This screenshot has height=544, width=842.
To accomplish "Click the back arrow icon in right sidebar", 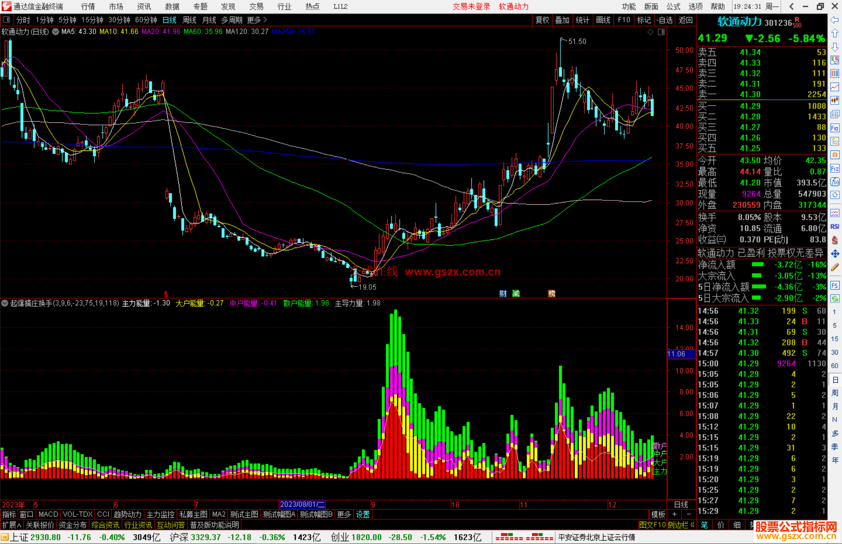I will click(835, 20).
